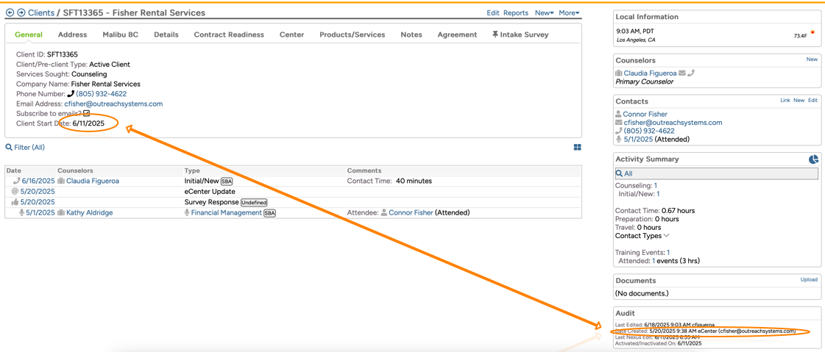Click the pie chart icon in Activity Summary
The height and width of the screenshot is (352, 825).
pos(813,159)
